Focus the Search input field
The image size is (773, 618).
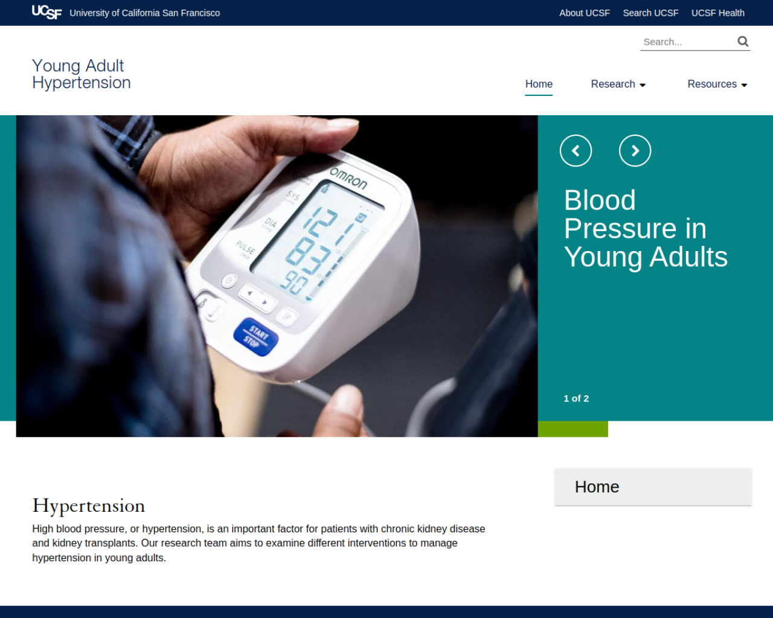687,42
